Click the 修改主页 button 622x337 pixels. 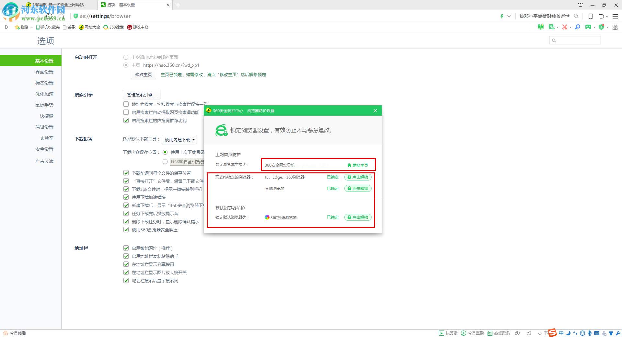click(144, 75)
